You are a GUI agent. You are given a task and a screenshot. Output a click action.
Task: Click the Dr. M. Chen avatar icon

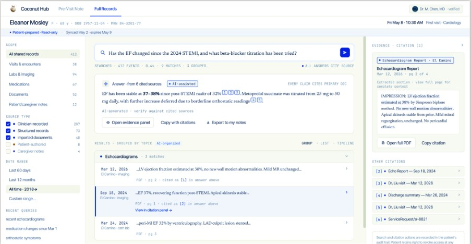(x=415, y=9)
